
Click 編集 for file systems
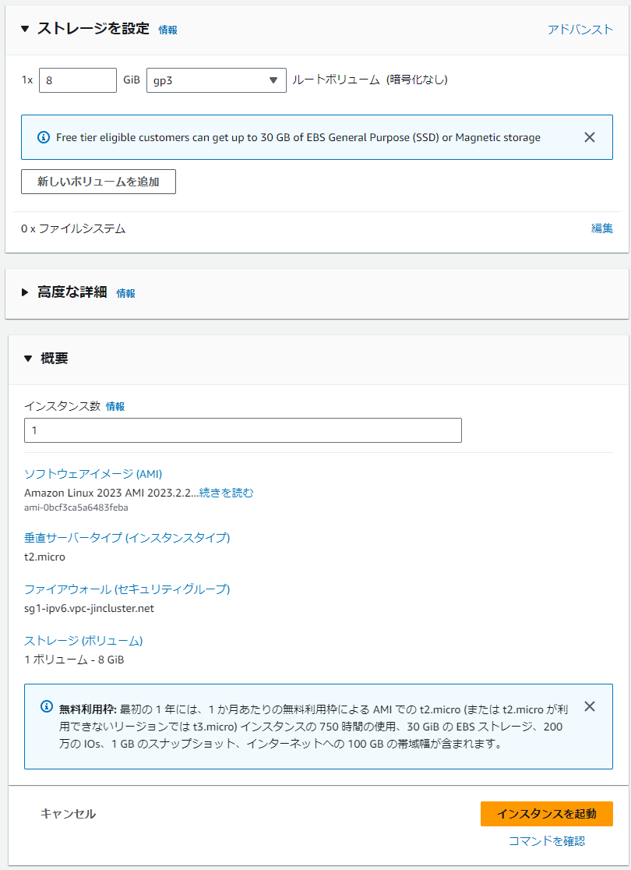point(601,228)
